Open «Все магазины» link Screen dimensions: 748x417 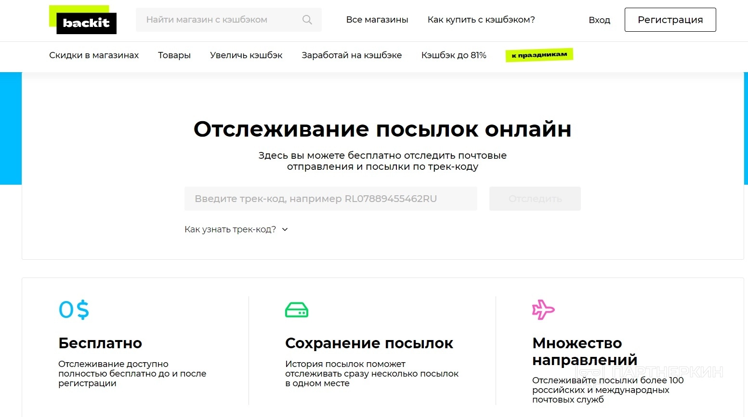[x=377, y=20]
